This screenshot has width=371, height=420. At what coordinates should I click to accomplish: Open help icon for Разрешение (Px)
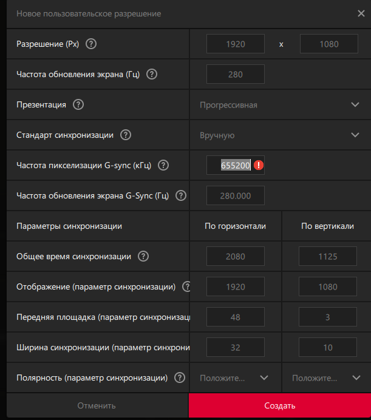pyautogui.click(x=91, y=44)
